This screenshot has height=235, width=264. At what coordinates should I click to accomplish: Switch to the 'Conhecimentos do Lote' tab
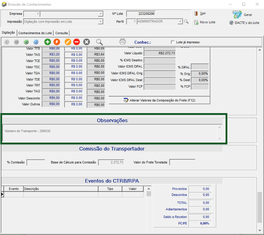(x=35, y=33)
